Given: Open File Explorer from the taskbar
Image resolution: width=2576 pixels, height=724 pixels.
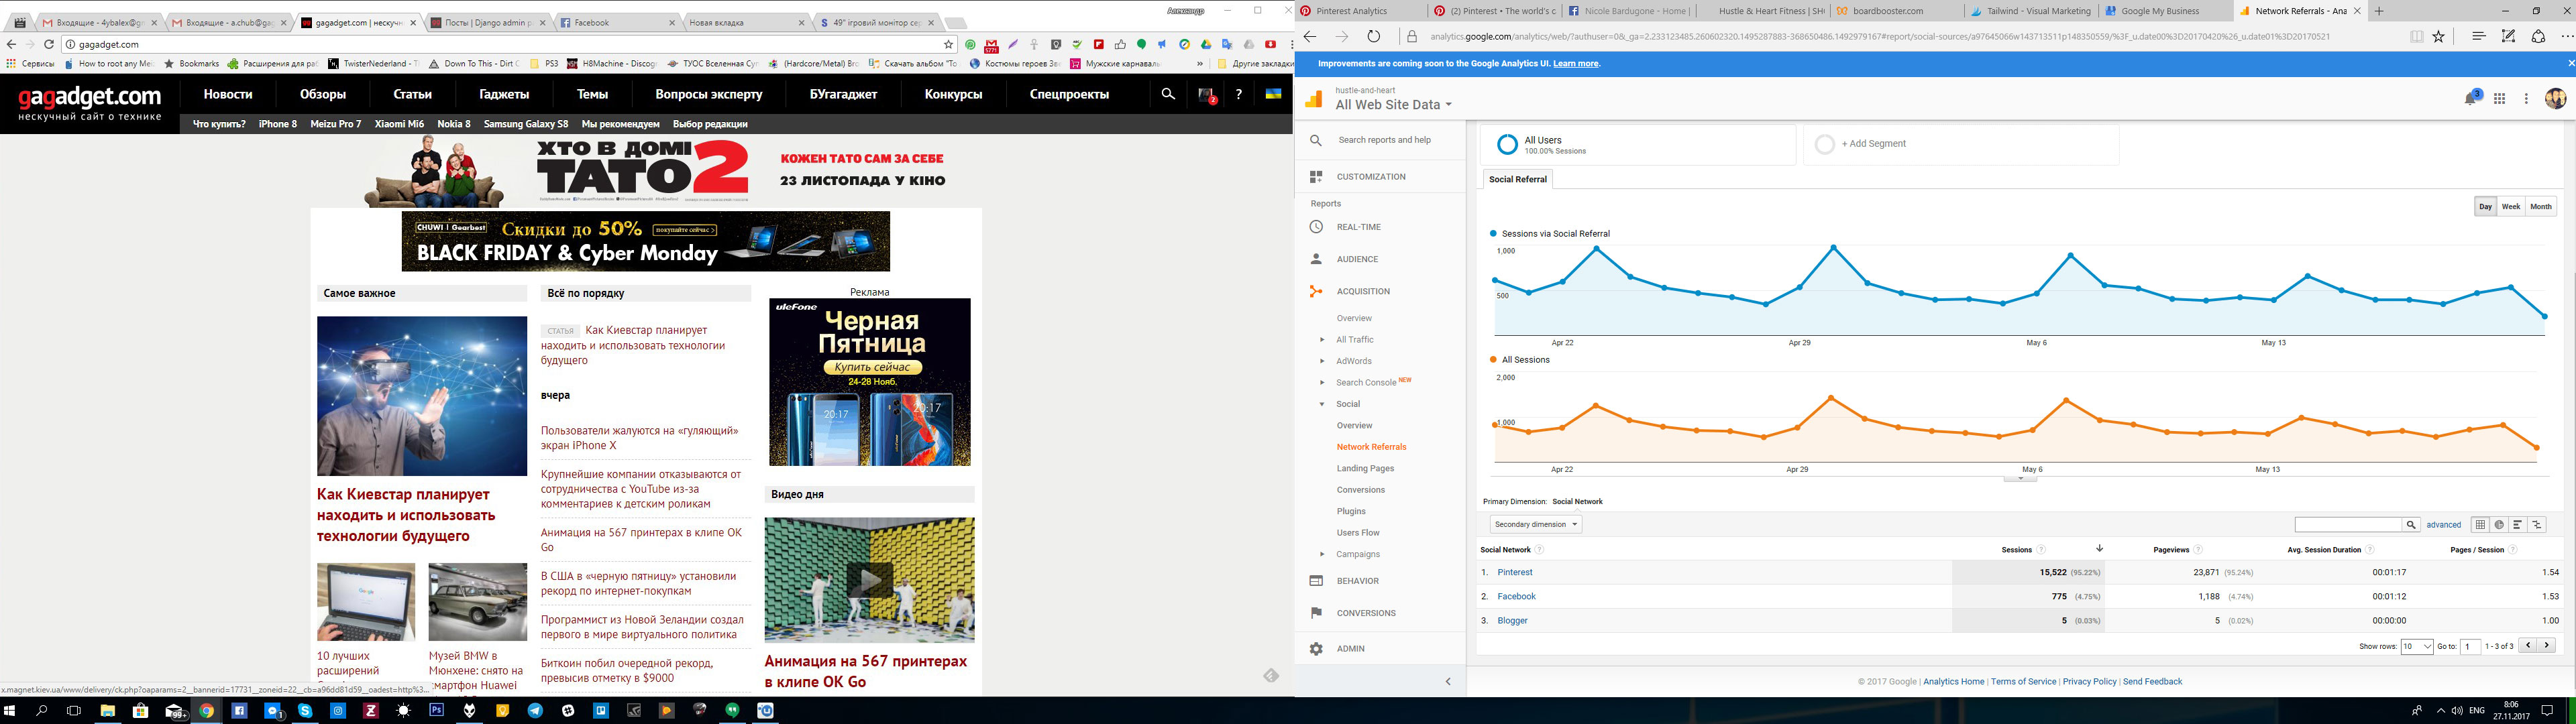Looking at the screenshot, I should 107,710.
